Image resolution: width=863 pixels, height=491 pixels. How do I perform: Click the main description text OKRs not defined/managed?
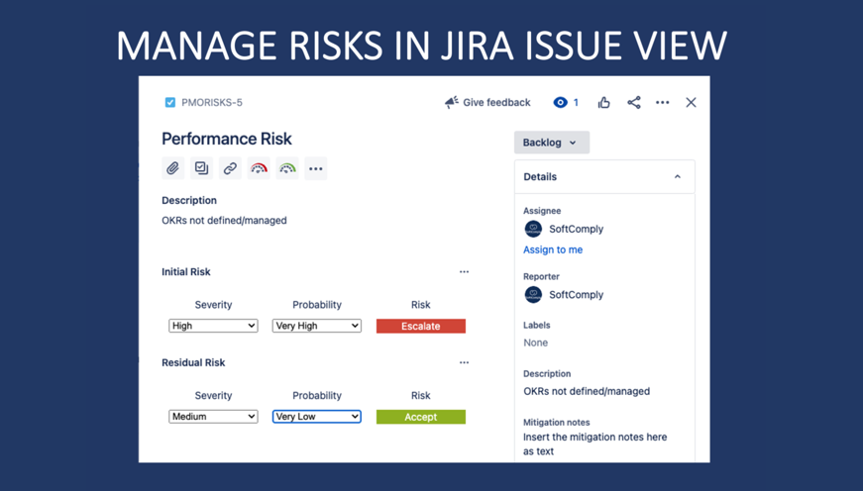(224, 221)
